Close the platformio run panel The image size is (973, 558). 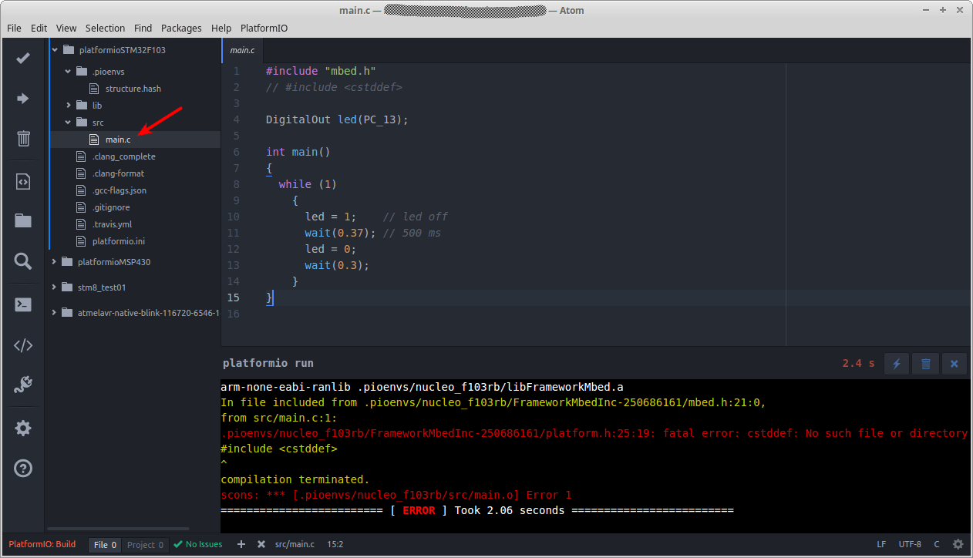954,364
